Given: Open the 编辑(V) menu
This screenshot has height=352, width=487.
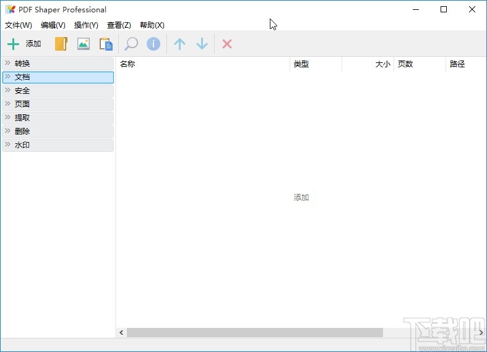Looking at the screenshot, I should [x=53, y=25].
